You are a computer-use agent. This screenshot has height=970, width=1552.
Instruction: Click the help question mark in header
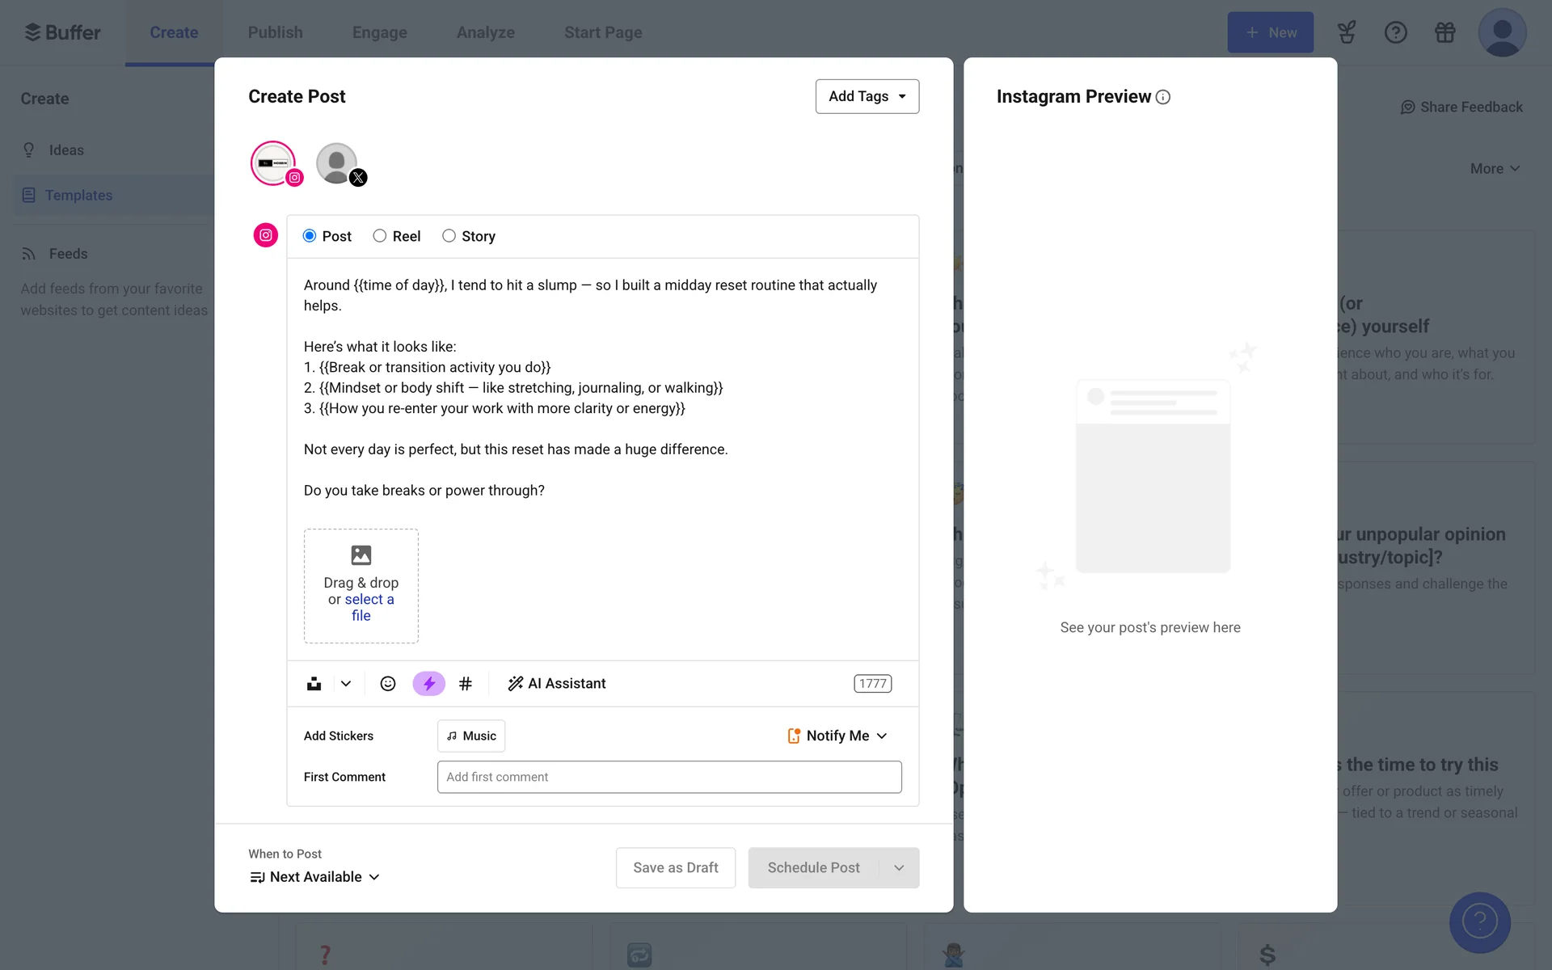pyautogui.click(x=1395, y=32)
